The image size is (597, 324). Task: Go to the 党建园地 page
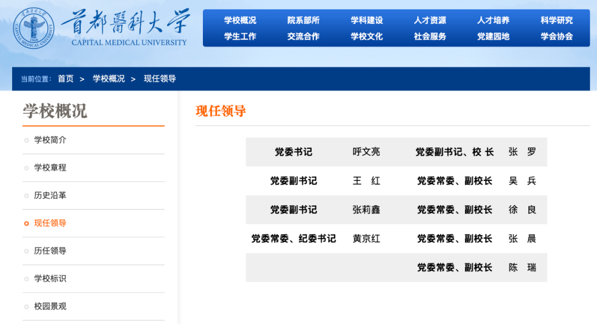[494, 36]
